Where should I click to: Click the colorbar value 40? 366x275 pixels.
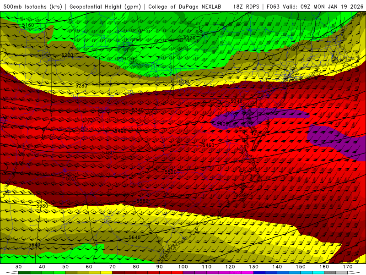coord(42,267)
